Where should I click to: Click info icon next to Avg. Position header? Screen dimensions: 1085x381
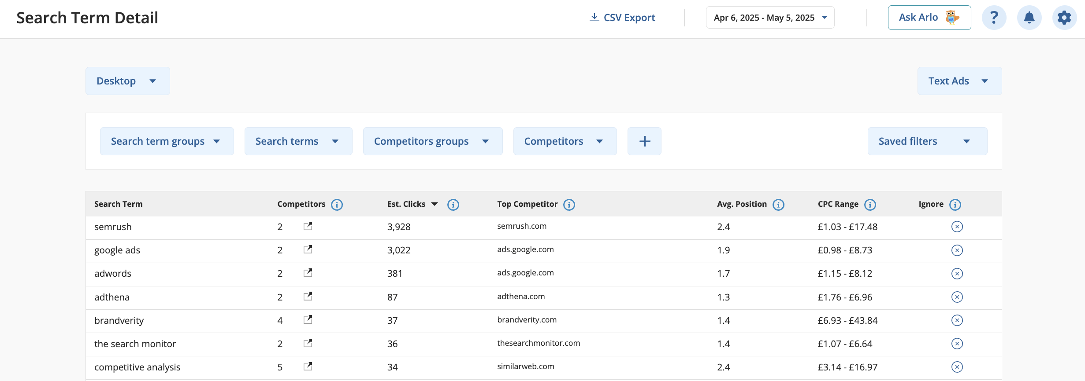778,205
